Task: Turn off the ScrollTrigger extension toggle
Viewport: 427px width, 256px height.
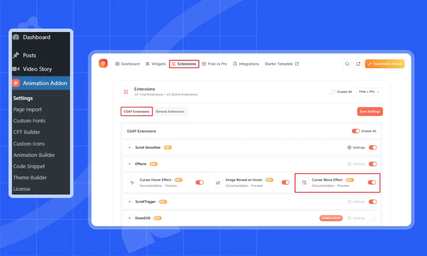Action: [372, 202]
